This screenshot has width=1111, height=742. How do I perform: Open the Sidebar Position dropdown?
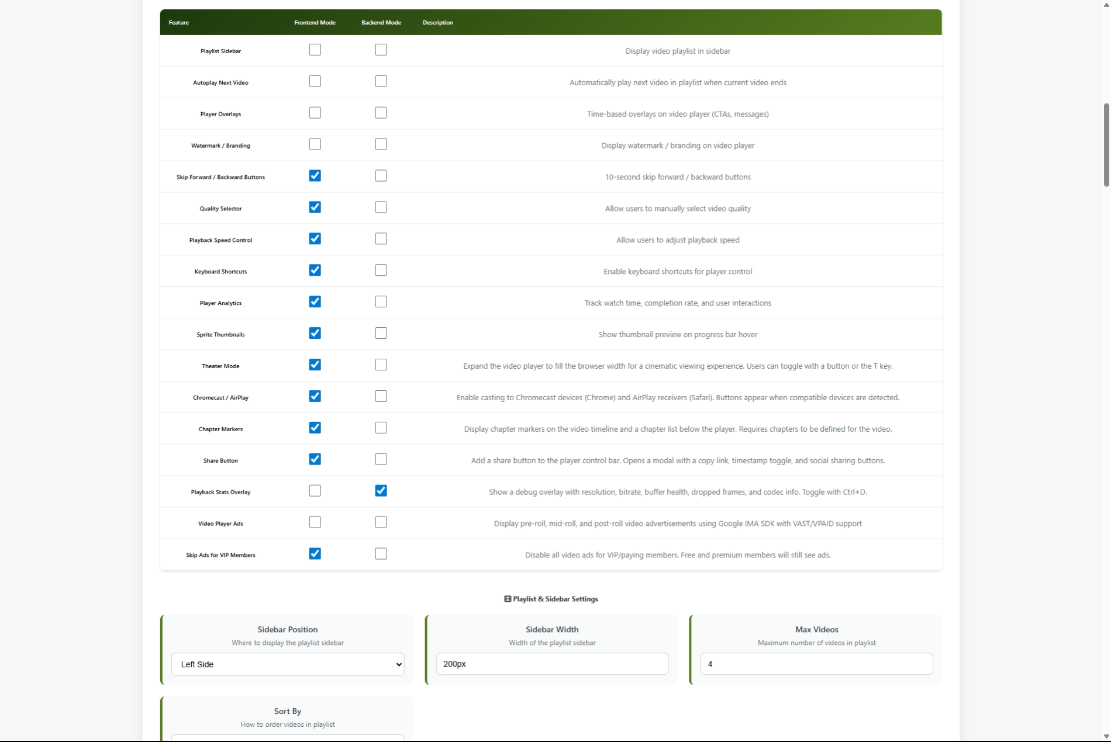pyautogui.click(x=287, y=664)
